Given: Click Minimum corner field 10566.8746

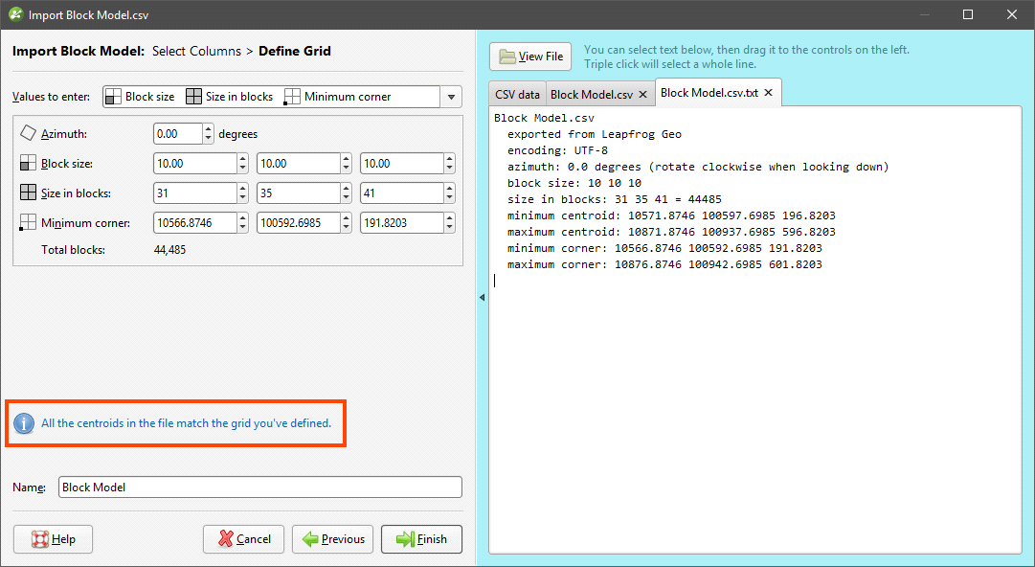Looking at the screenshot, I should 194,222.
